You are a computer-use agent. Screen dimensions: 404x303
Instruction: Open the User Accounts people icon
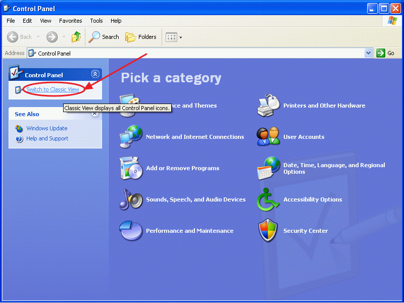tap(268, 136)
